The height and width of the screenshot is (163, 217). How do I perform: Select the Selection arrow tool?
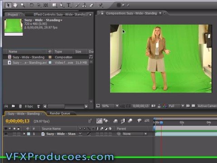pos(8,5)
